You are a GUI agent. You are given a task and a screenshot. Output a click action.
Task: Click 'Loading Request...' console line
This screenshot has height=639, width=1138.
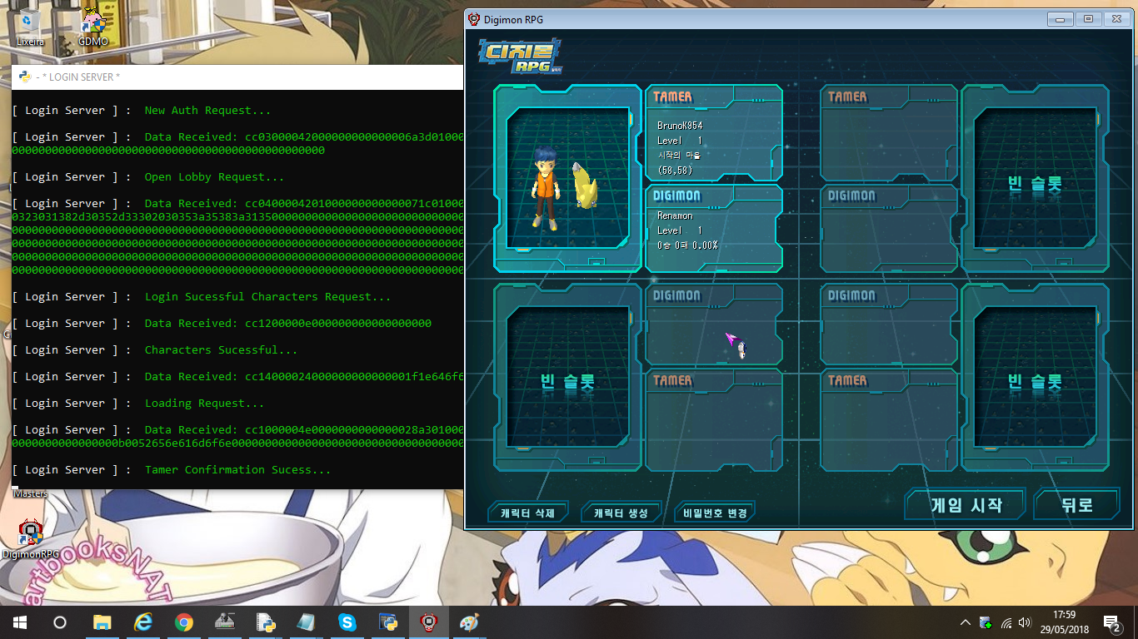click(x=204, y=404)
